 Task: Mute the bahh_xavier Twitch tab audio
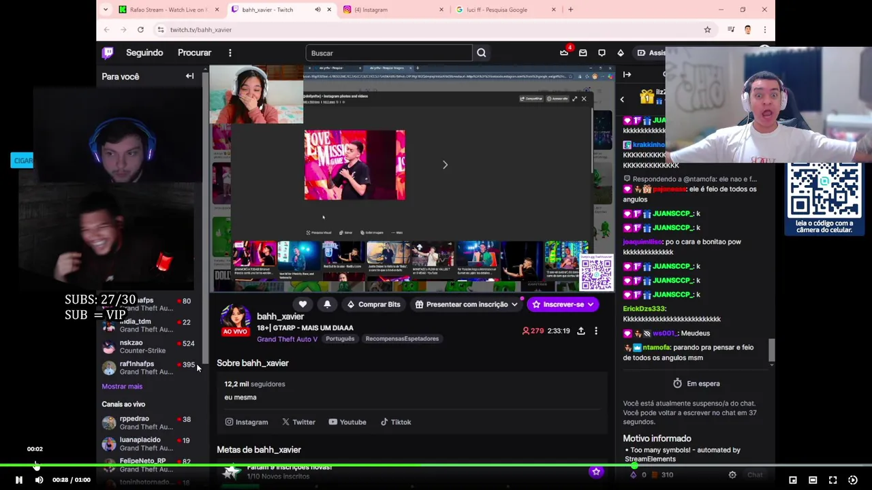(317, 10)
